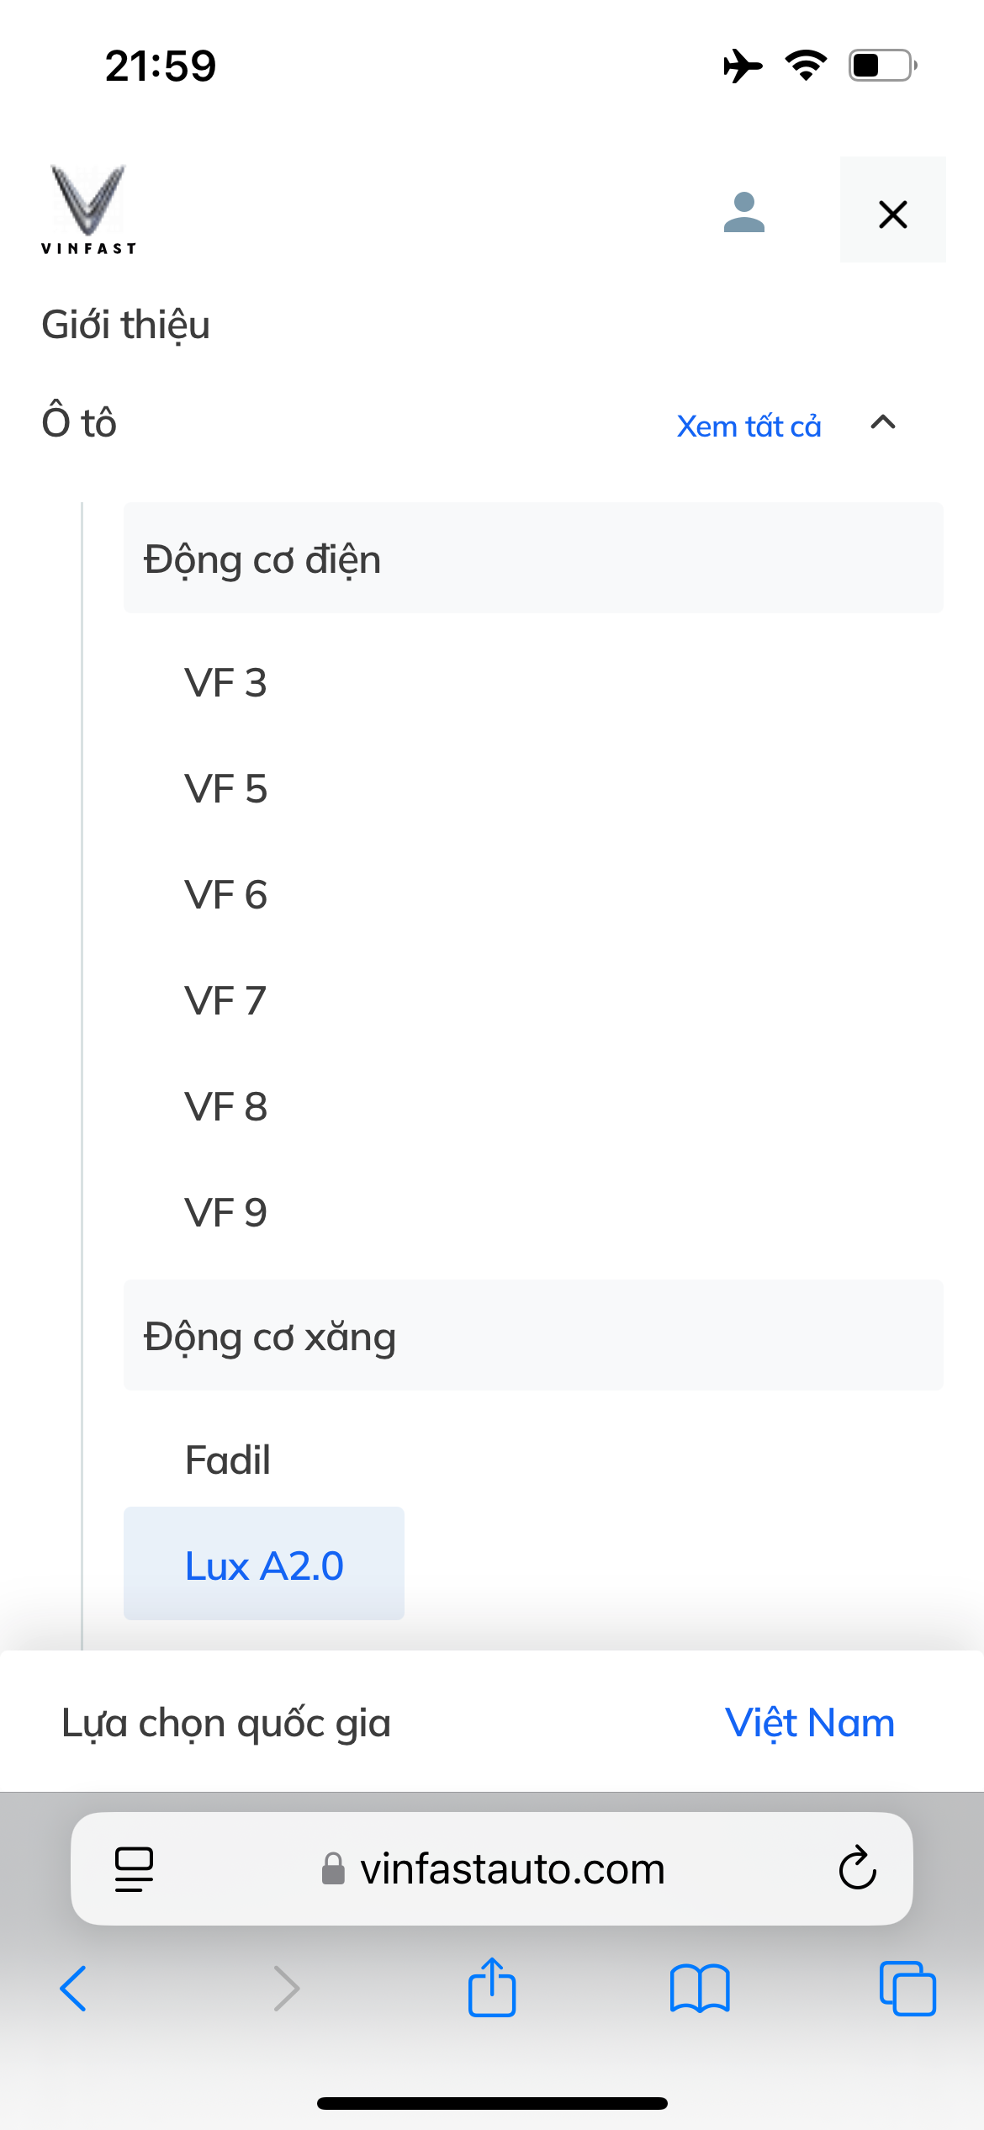Go back to the previous page
This screenshot has height=2130, width=984.
(74, 1989)
